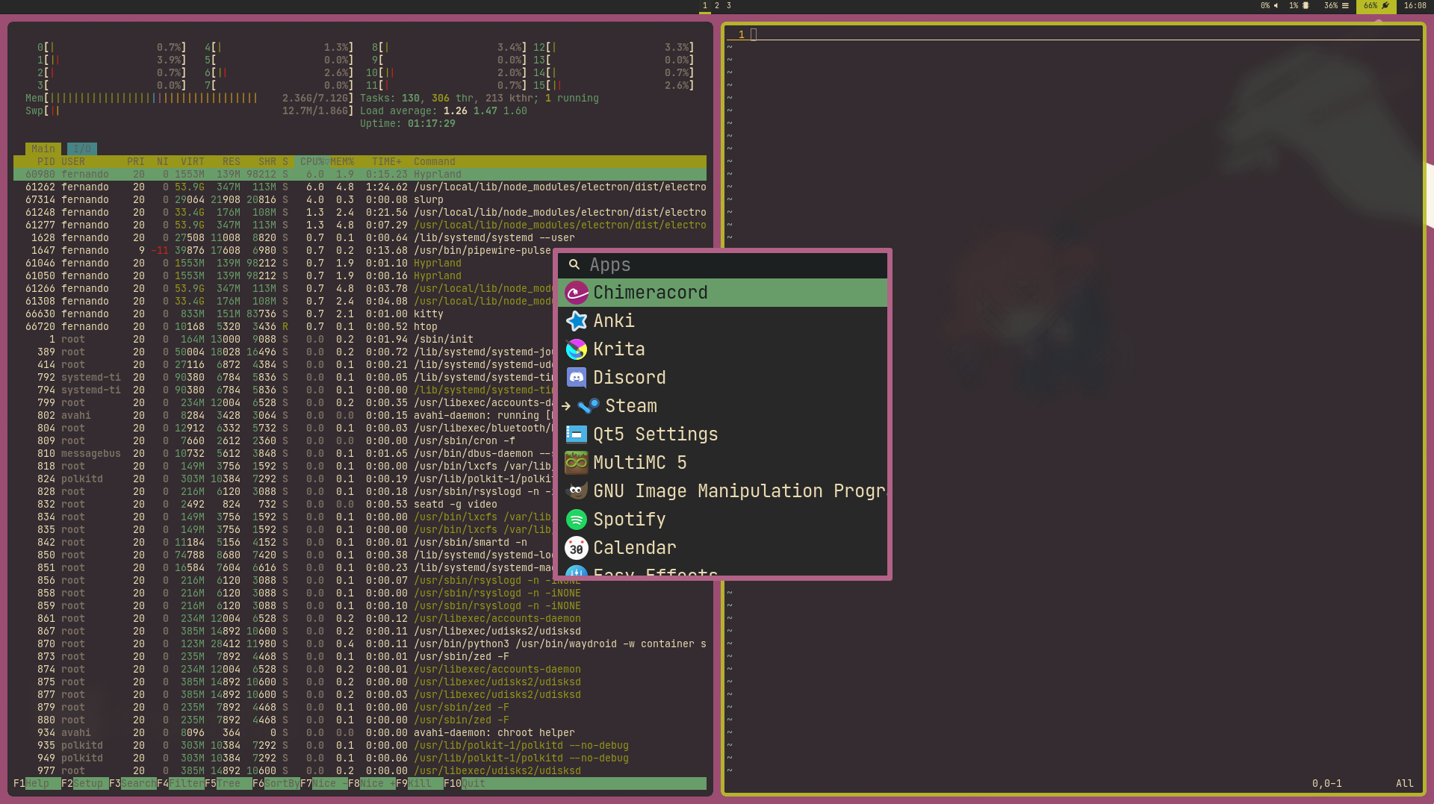The height and width of the screenshot is (804, 1434).
Task: Click the Swp usage meter bar
Action: 190,111
